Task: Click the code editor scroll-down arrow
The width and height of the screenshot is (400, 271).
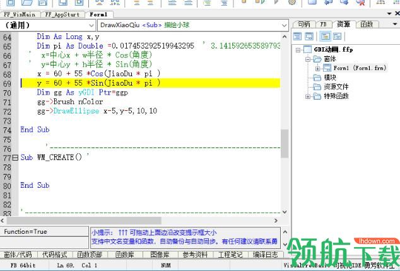Action: pyautogui.click(x=285, y=212)
